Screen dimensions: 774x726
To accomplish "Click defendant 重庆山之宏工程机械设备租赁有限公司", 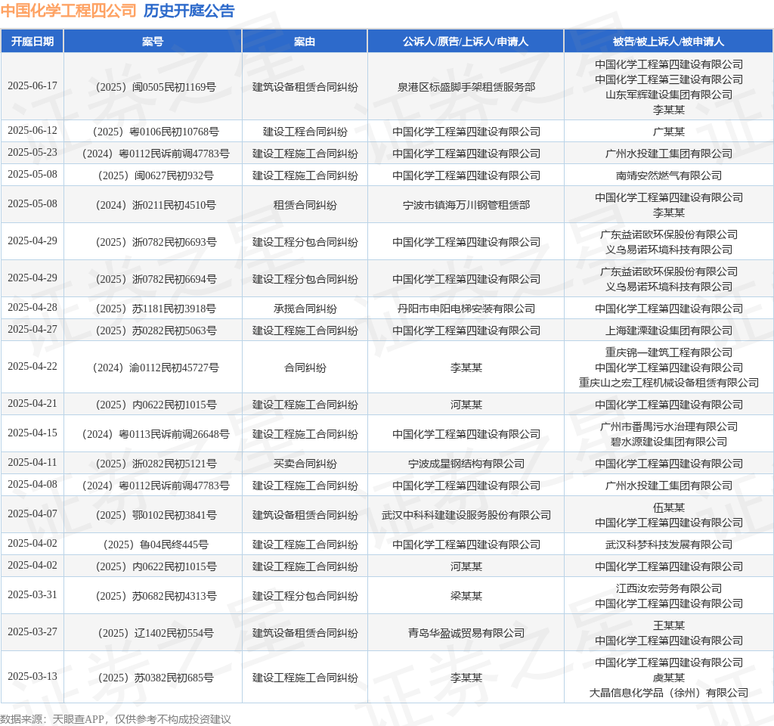I will coord(669,383).
